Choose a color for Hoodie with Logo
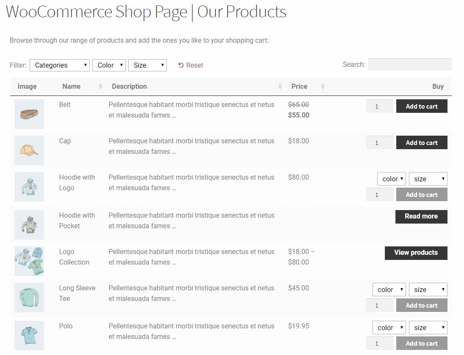The height and width of the screenshot is (355, 464). coord(391,178)
